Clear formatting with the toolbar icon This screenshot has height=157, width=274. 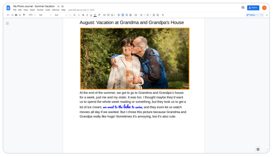163,15
